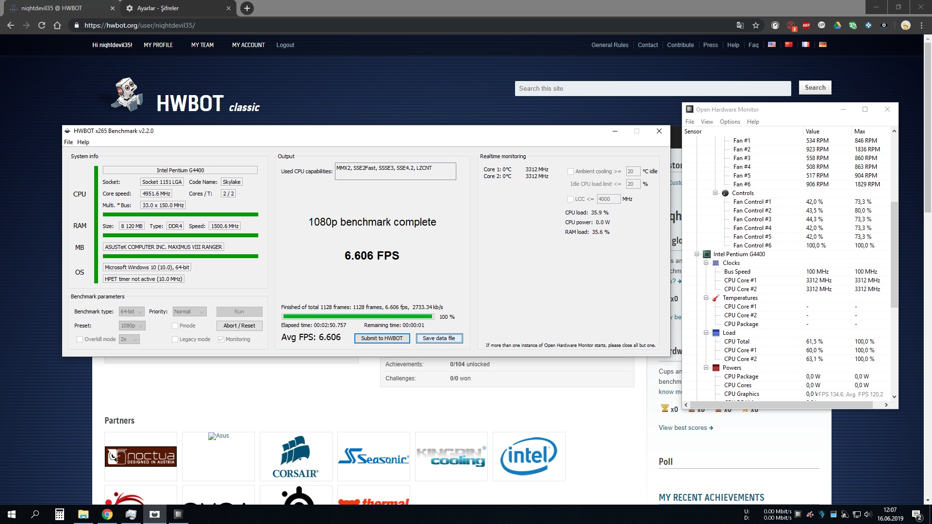
Task: Click the HWBOT robot logo
Action: (127, 94)
